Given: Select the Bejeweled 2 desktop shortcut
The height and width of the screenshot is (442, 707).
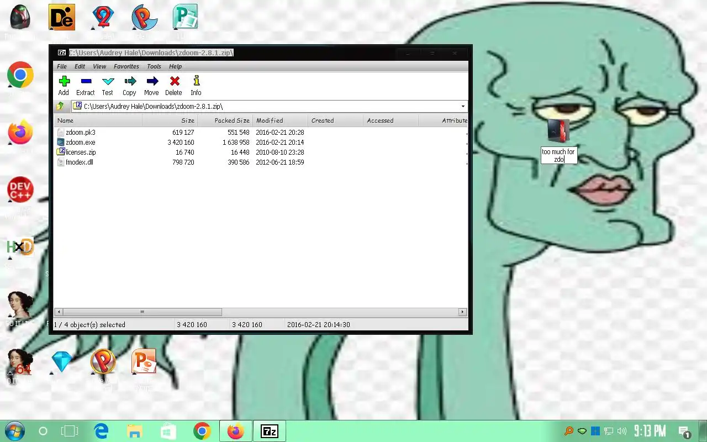Looking at the screenshot, I should pos(103,18).
